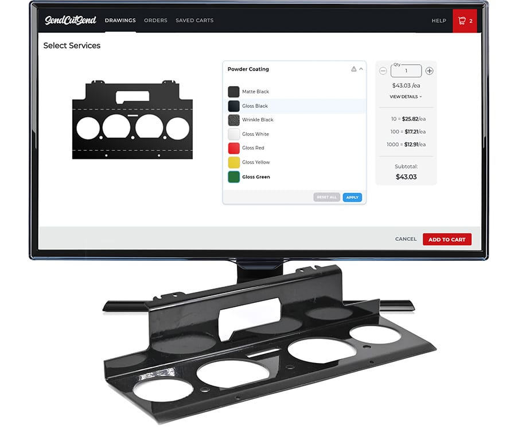The image size is (518, 441).
Task: Expand VIEW DETAILS under the price
Action: point(406,97)
